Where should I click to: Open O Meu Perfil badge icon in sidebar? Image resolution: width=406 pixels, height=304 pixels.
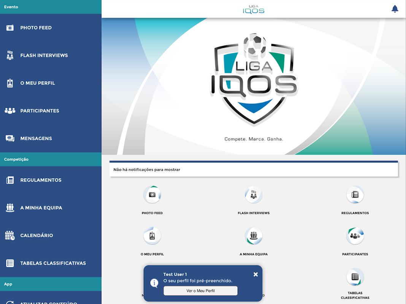[10, 83]
